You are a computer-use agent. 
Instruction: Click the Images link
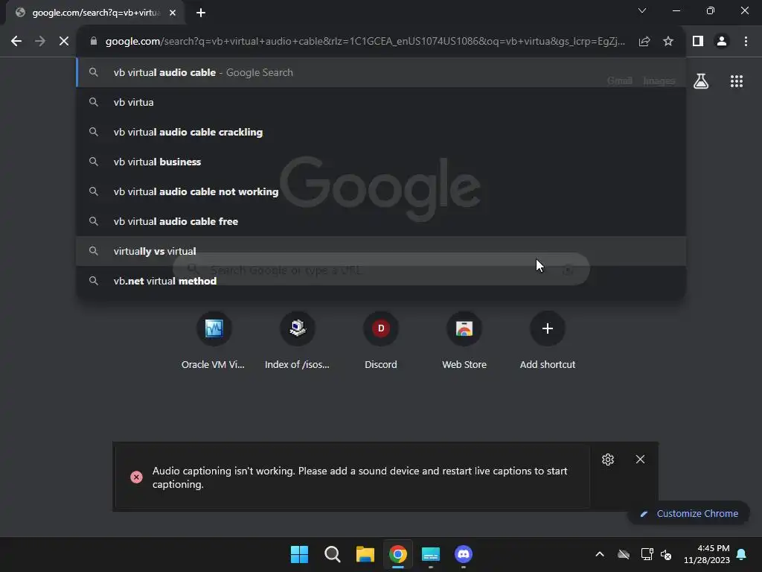(659, 80)
